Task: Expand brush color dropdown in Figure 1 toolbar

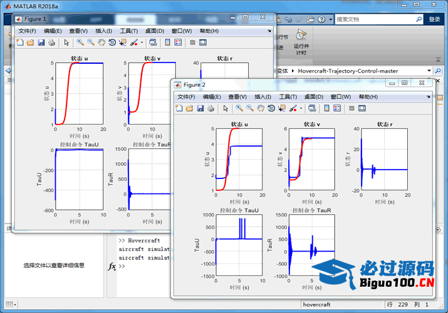Action: [142, 43]
